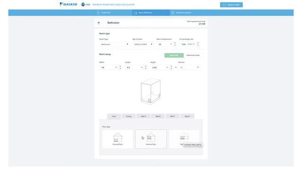This screenshot has height=169, width=302.
Task: Select the Wall A tab
Action: [x=143, y=116]
